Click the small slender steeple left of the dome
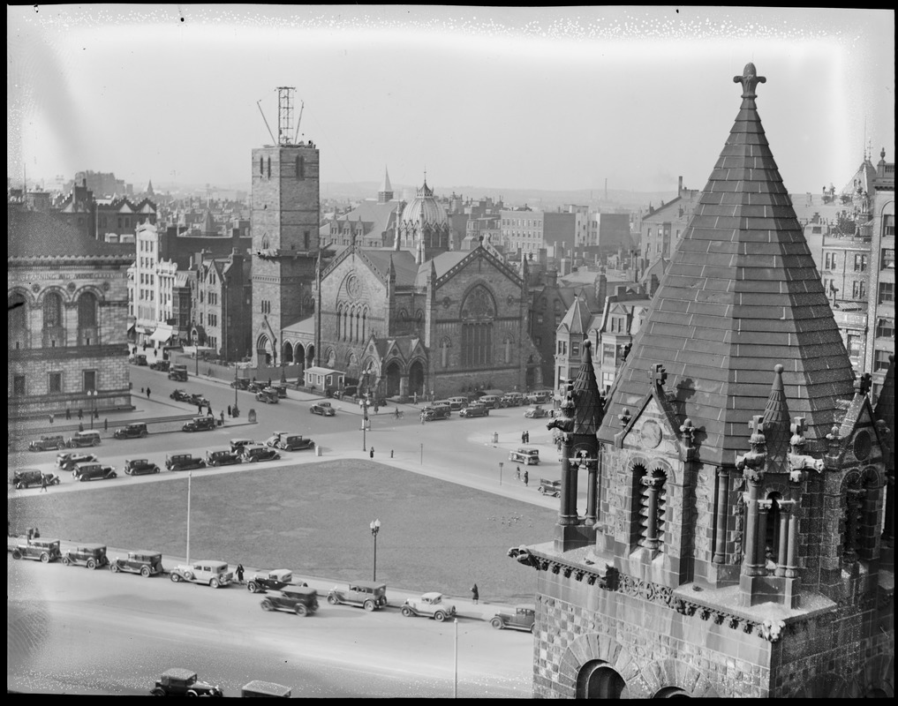Image resolution: width=898 pixels, height=706 pixels. (x=386, y=185)
